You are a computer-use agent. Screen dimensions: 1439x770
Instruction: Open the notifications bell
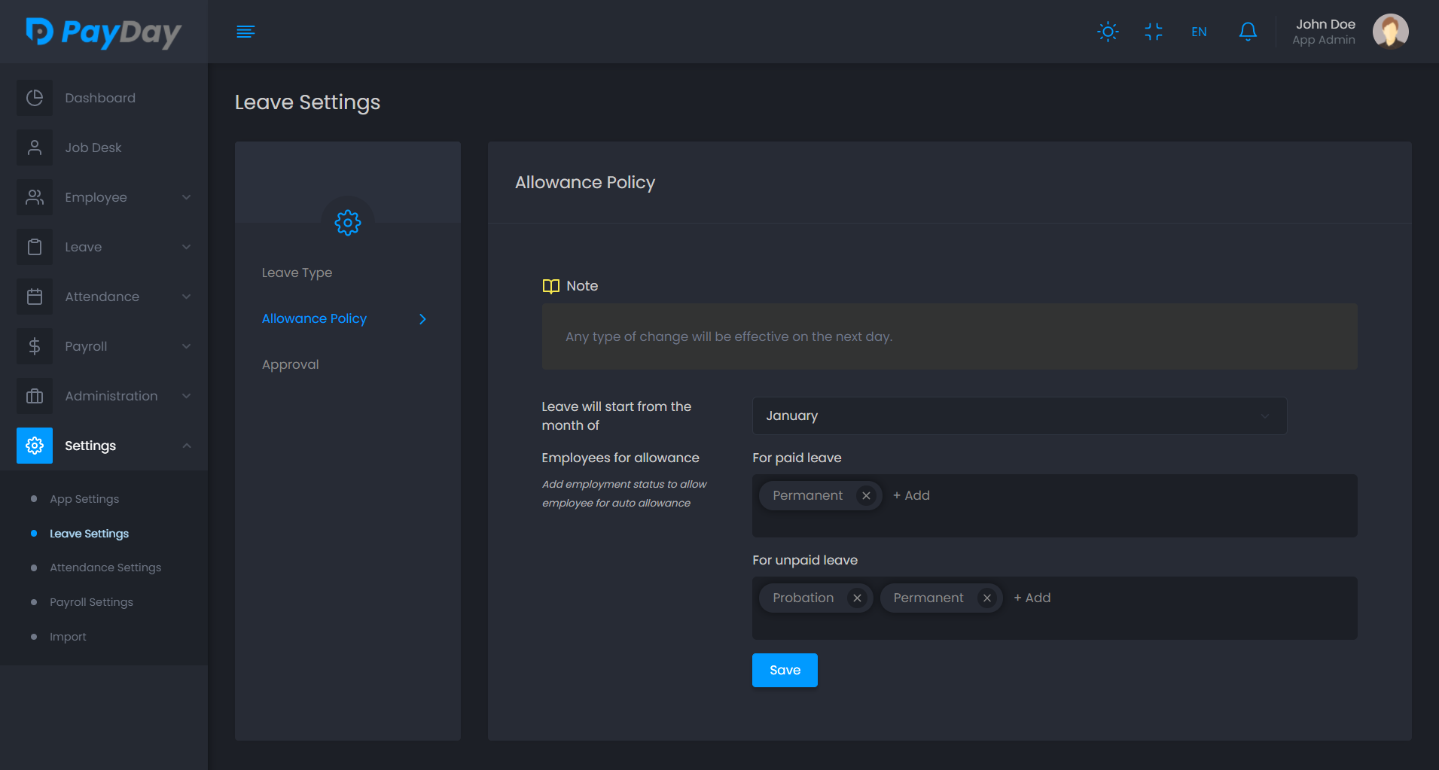point(1247,32)
